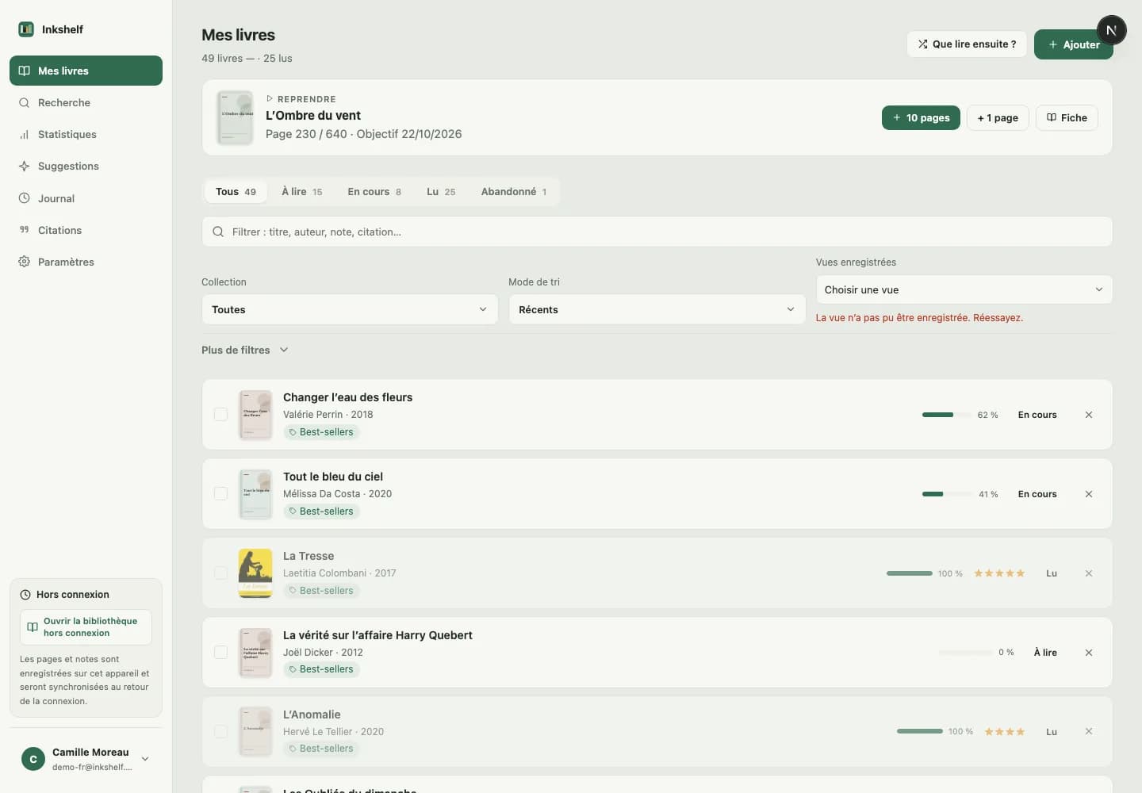
Task: Click the Mes livres book icon
Action: (25, 71)
